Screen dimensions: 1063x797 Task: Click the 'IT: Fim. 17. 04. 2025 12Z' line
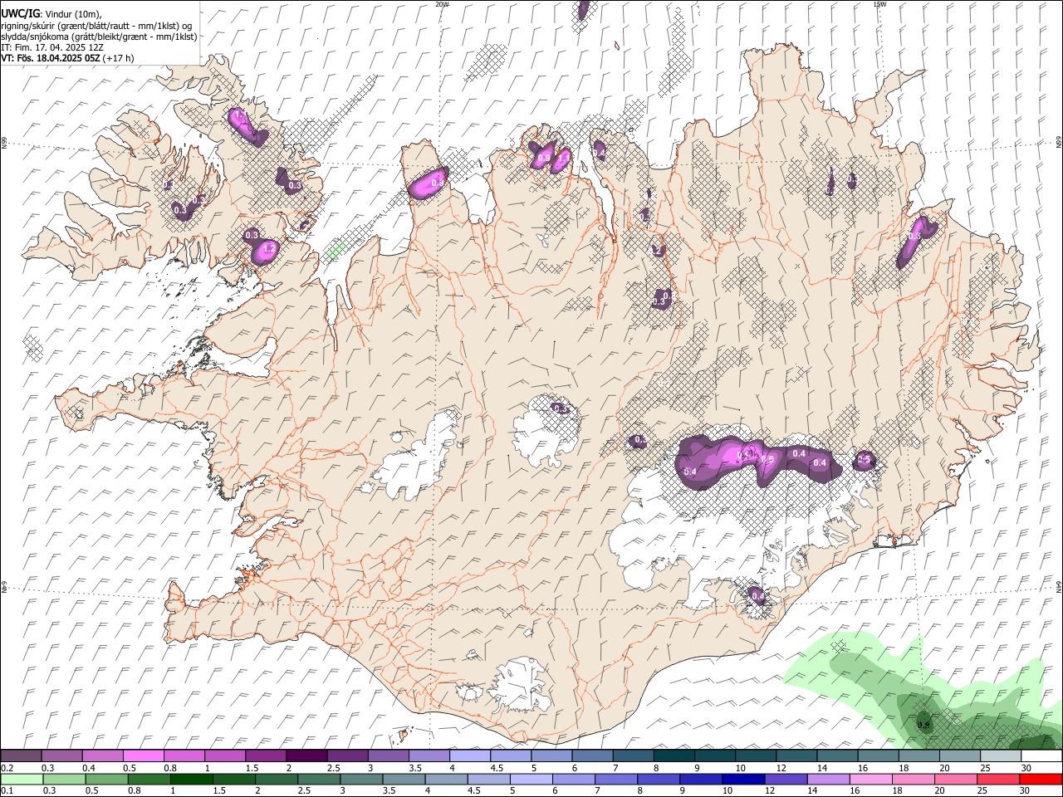click(x=52, y=47)
